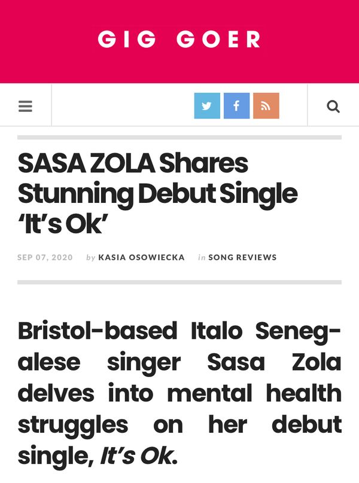Click the Sep 07, 2020 date

tap(45, 257)
